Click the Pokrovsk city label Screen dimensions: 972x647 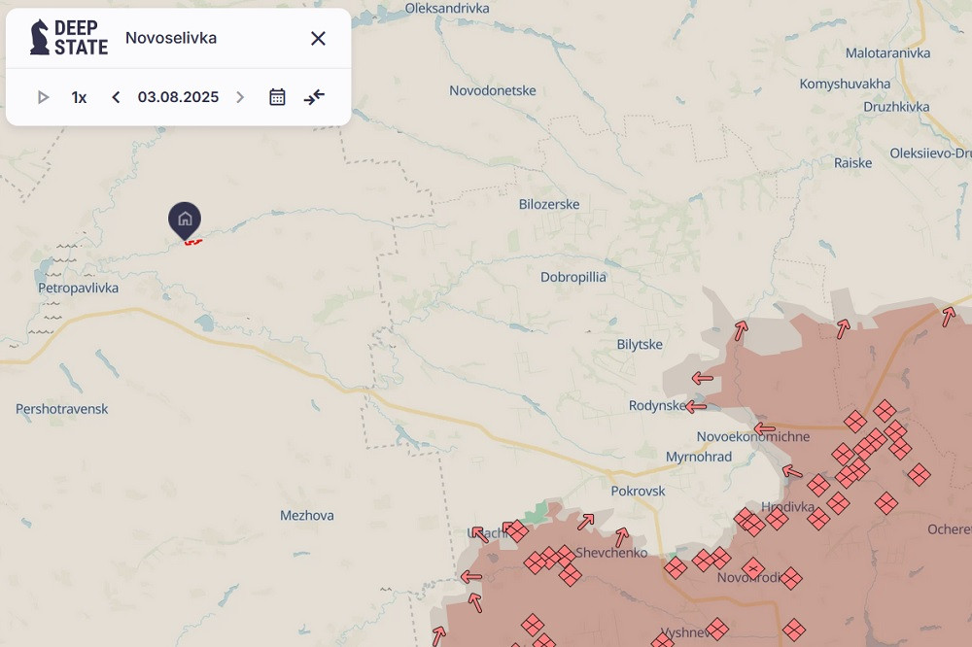(638, 491)
